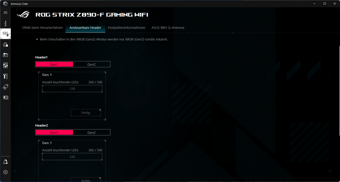Image resolution: width=340 pixels, height=182 pixels.
Task: Switch Header2 to Gen2 mode
Action: pyautogui.click(x=91, y=132)
